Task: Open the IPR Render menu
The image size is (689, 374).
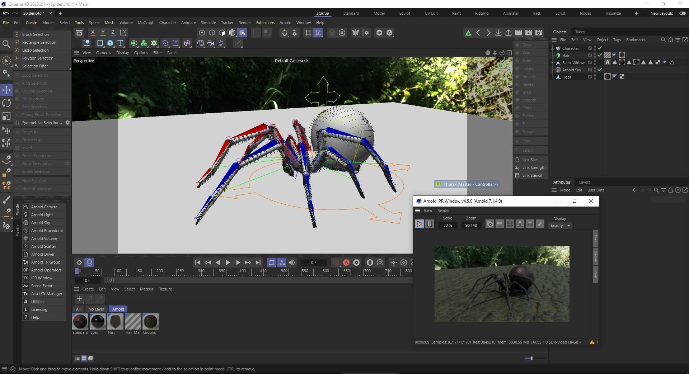Action: (444, 210)
